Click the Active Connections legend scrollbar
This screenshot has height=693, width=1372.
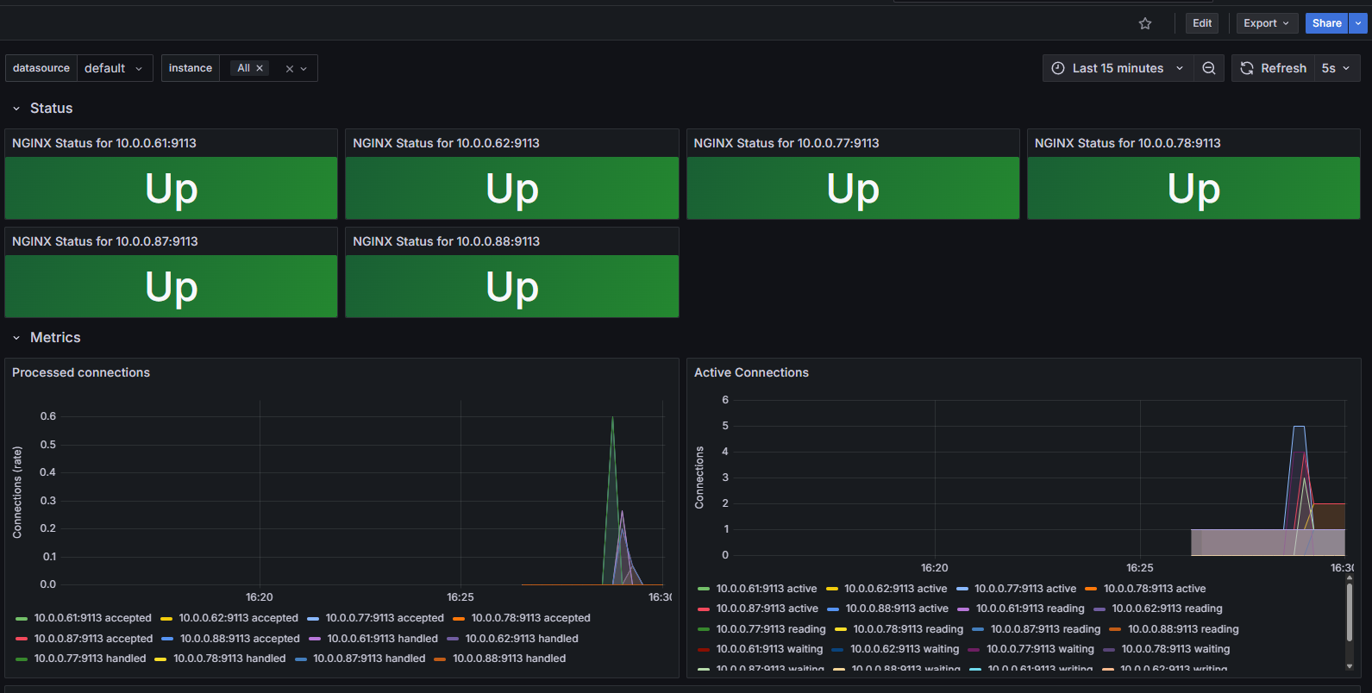(1349, 612)
